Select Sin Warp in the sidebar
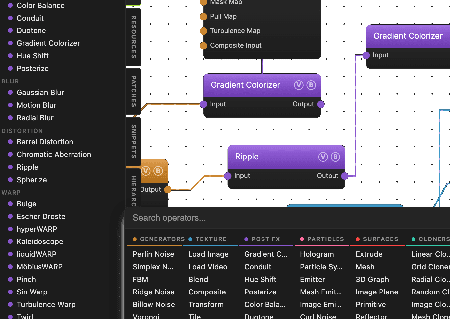The width and height of the screenshot is (450, 319). tap(32, 292)
